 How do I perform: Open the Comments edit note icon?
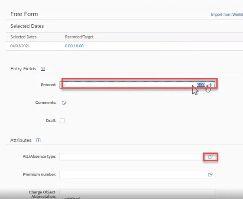pos(64,103)
